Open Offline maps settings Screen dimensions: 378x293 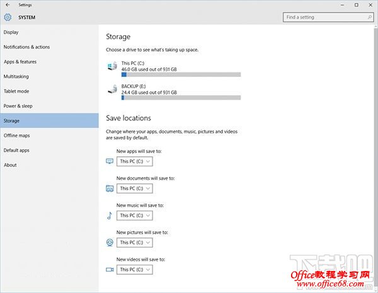(x=49, y=135)
